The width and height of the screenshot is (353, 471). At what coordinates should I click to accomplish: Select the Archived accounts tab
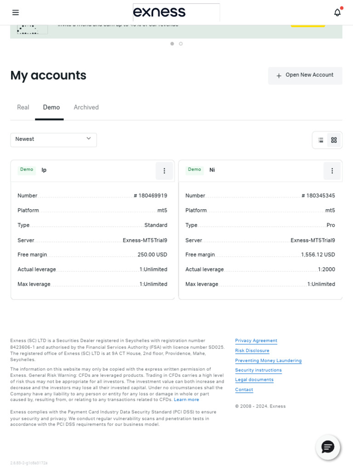[86, 108]
